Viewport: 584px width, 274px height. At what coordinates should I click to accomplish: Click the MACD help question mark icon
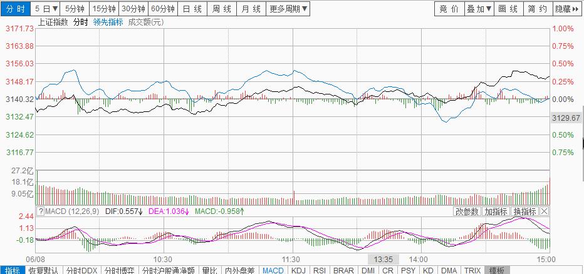(x=41, y=211)
